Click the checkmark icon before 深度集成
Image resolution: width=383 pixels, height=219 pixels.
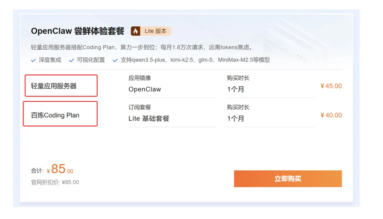[x=33, y=60]
